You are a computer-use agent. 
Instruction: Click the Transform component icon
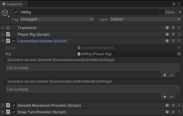coord(8,28)
